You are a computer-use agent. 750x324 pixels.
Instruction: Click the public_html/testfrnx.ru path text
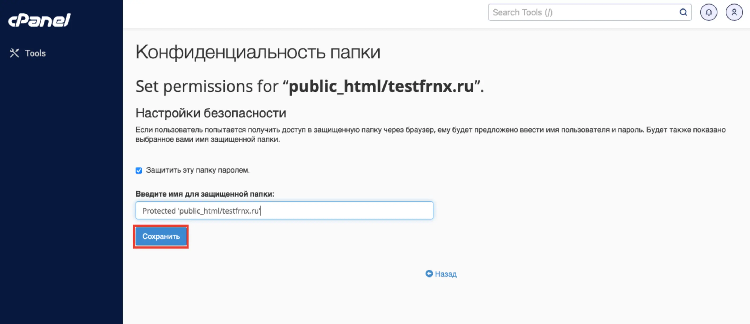tap(381, 87)
